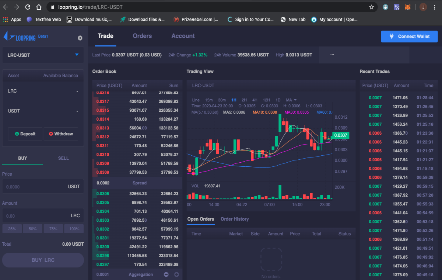The image size is (442, 280).
Task: Set amount to 75%
Action: 53,229
